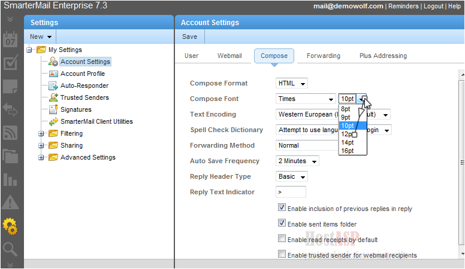Collapse the My Settings tree node
The image size is (465, 269).
[x=29, y=50]
